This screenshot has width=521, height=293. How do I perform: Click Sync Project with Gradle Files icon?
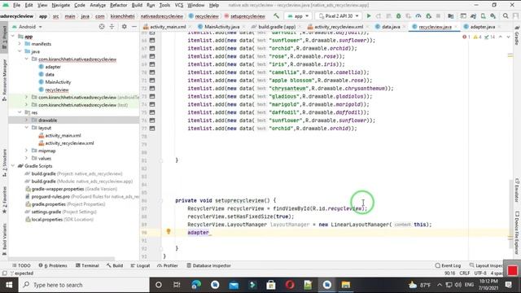473,16
